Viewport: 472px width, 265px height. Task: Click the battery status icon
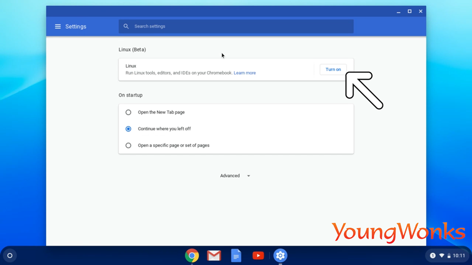449,256
